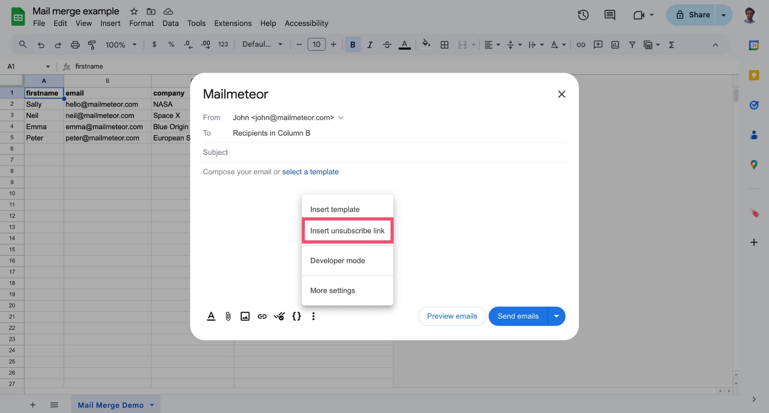Viewport: 769px width, 413px height.
Task: Undo the last action in toolbar
Action: tap(41, 45)
